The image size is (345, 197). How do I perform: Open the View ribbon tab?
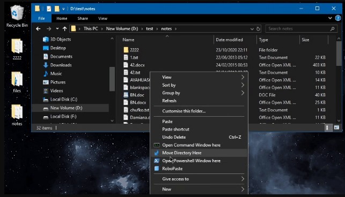click(x=103, y=18)
